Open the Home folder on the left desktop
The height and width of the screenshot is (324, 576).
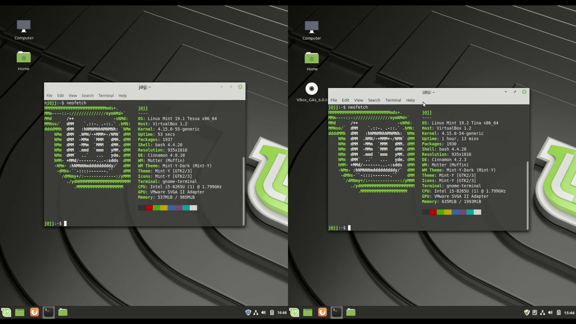pyautogui.click(x=24, y=61)
